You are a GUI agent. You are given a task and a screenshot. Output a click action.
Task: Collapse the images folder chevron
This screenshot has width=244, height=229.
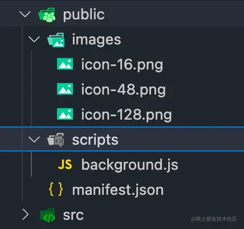point(34,39)
